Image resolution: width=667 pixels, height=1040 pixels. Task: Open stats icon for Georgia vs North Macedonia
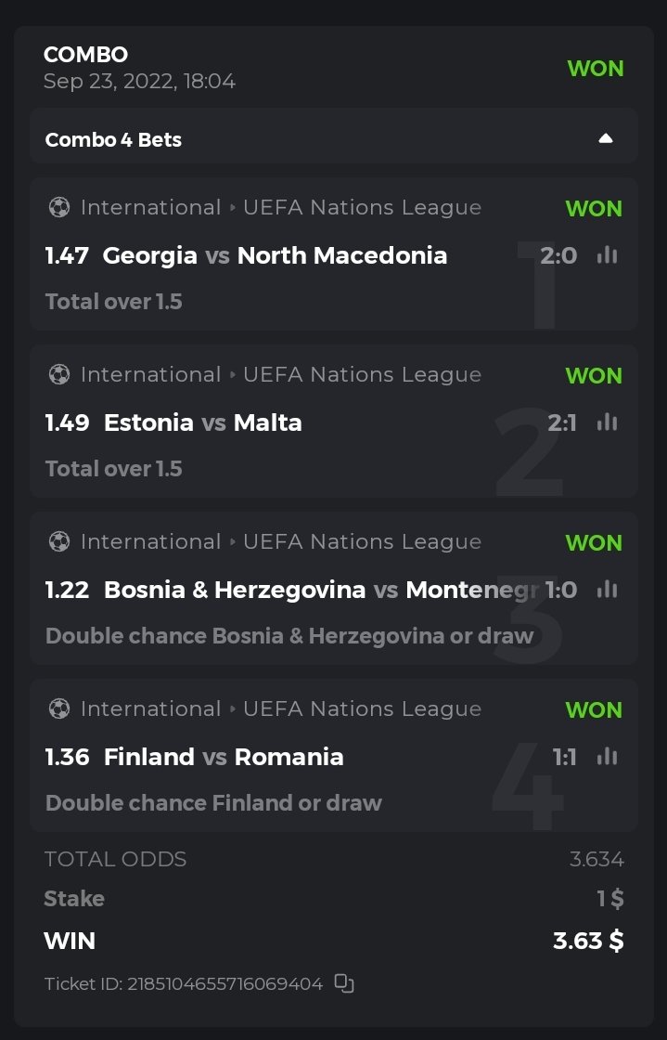[608, 255]
